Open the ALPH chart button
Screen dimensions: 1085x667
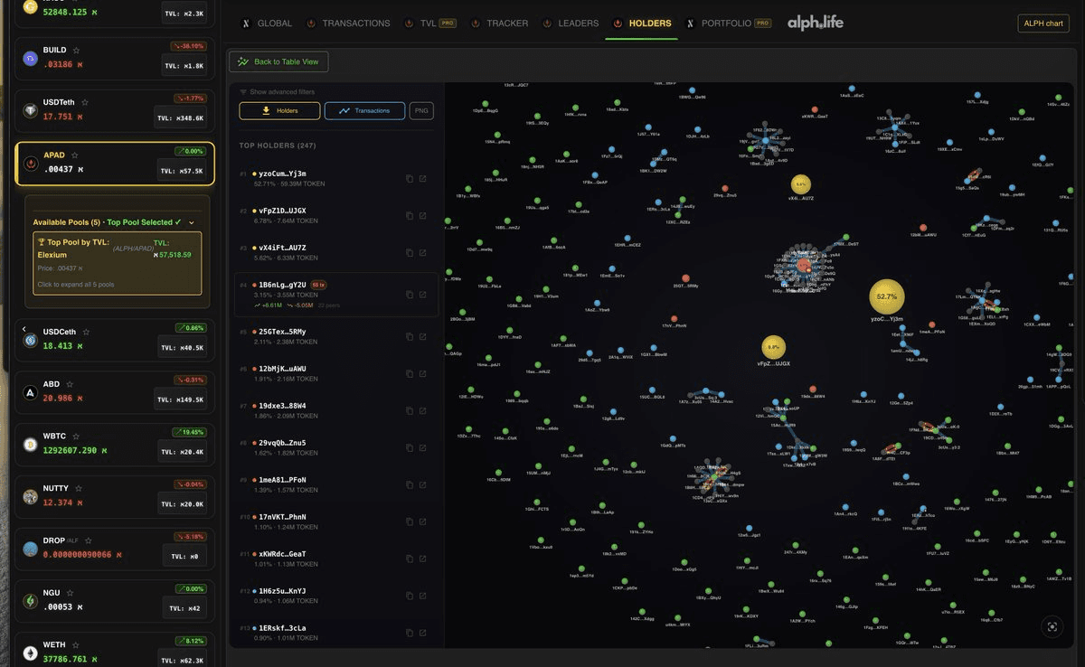(x=1043, y=23)
